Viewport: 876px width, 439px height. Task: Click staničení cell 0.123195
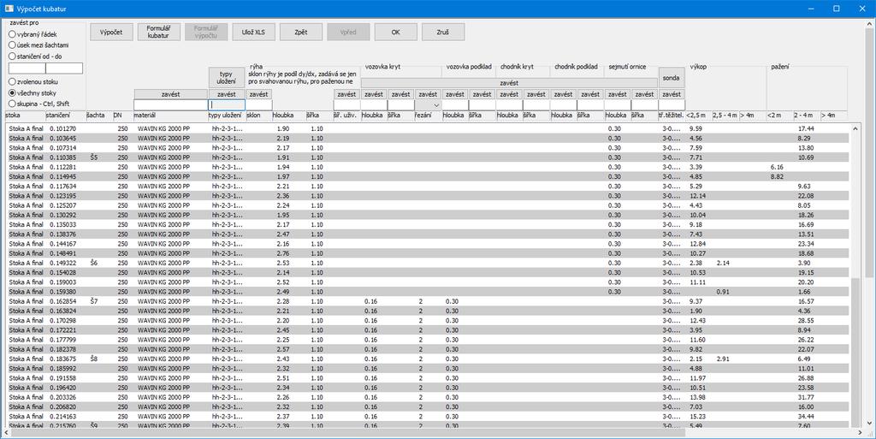pos(62,196)
